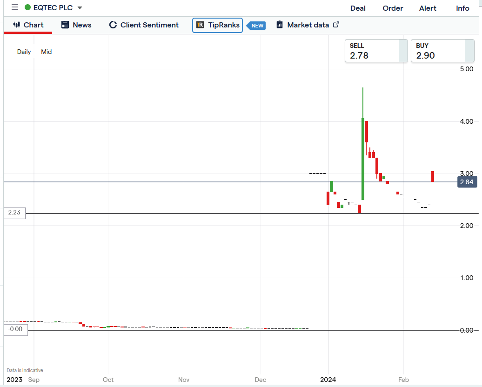Click the 2.84 current price marker
Screen dimensions: 482x387
(x=467, y=182)
